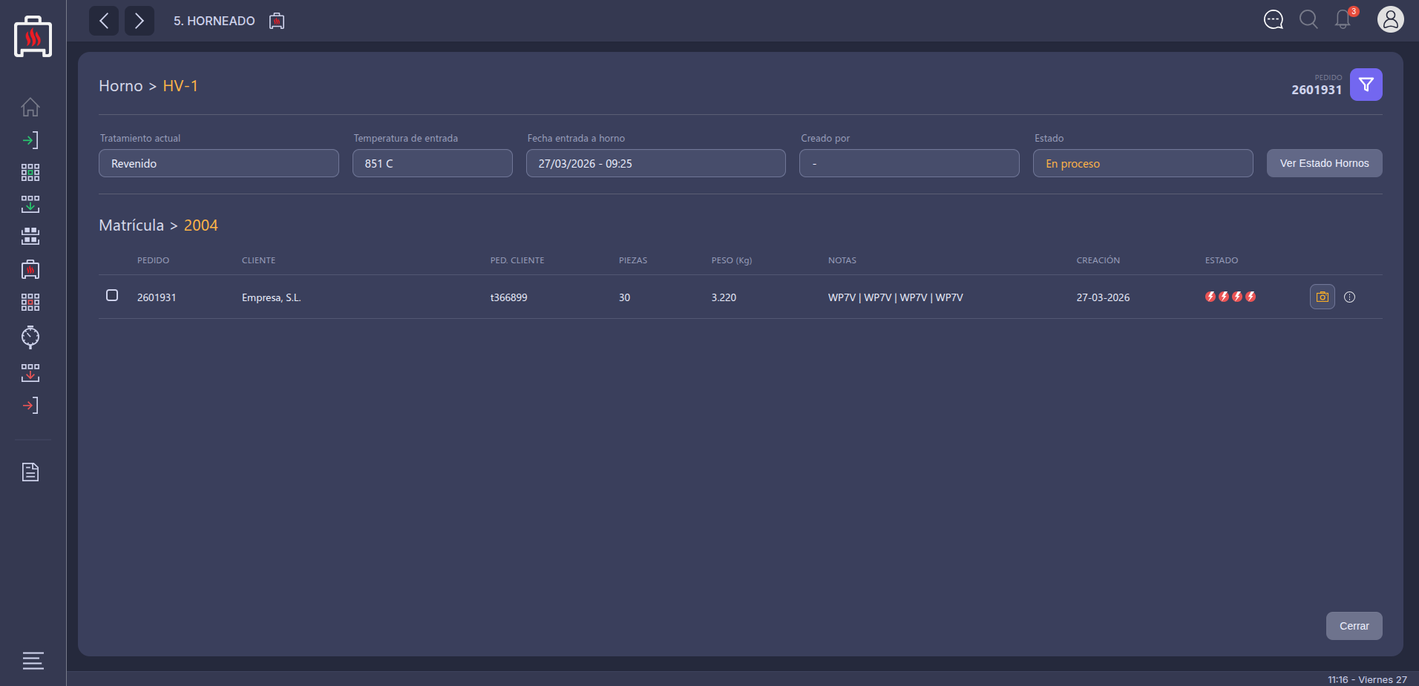Screen dimensions: 1419x686
Task: Open the pedido filter button
Action: pyautogui.click(x=1366, y=85)
